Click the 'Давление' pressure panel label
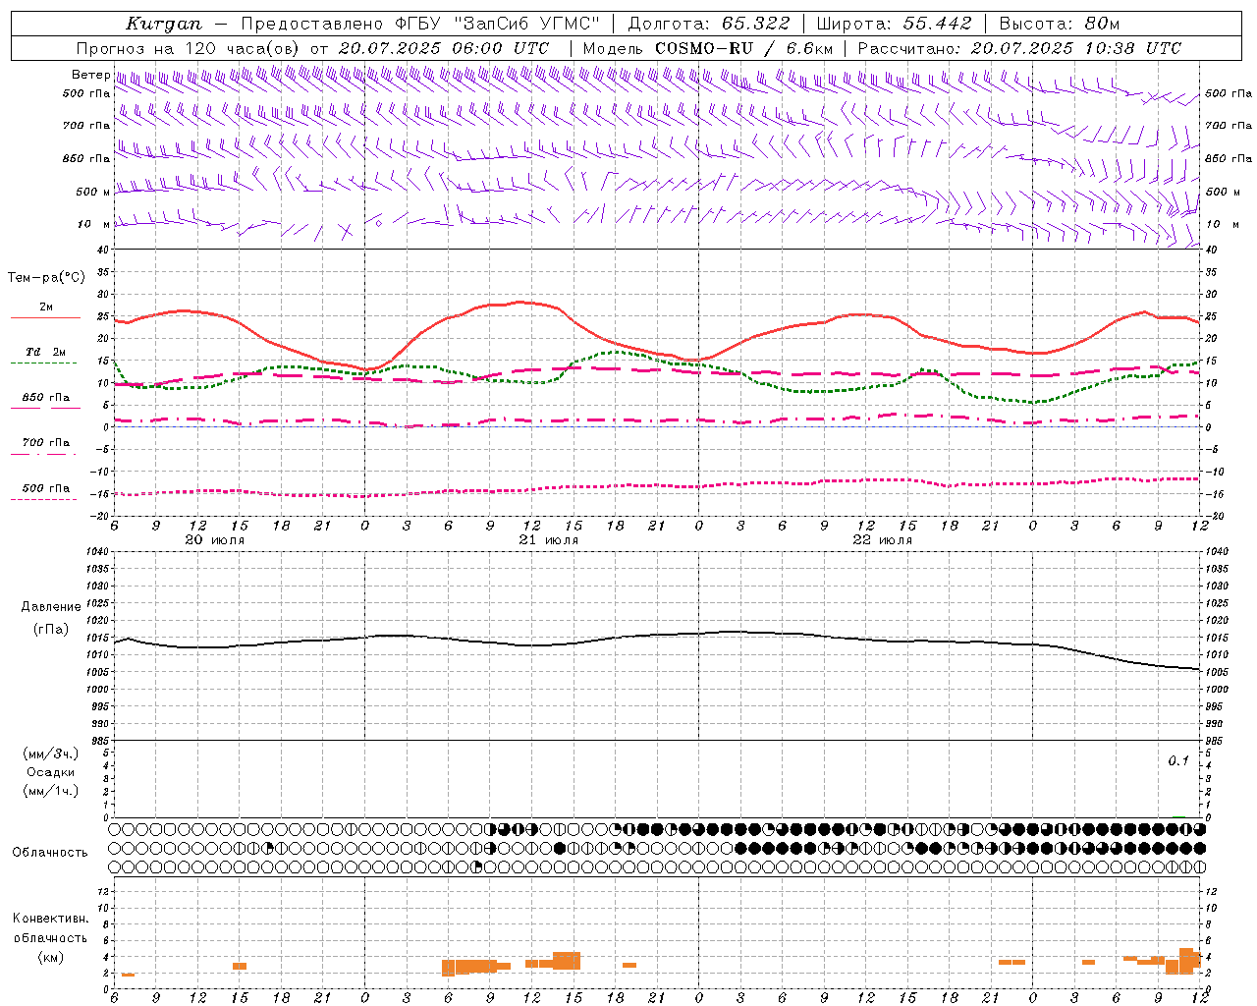The image size is (1257, 1006). point(51,607)
